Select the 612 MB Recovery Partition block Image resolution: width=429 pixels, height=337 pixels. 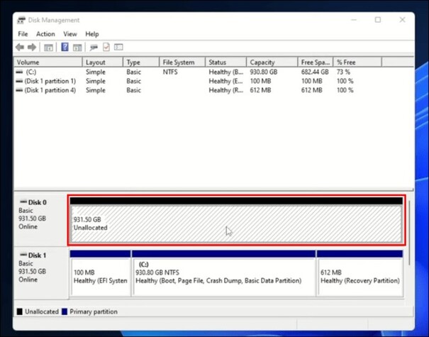click(x=360, y=276)
